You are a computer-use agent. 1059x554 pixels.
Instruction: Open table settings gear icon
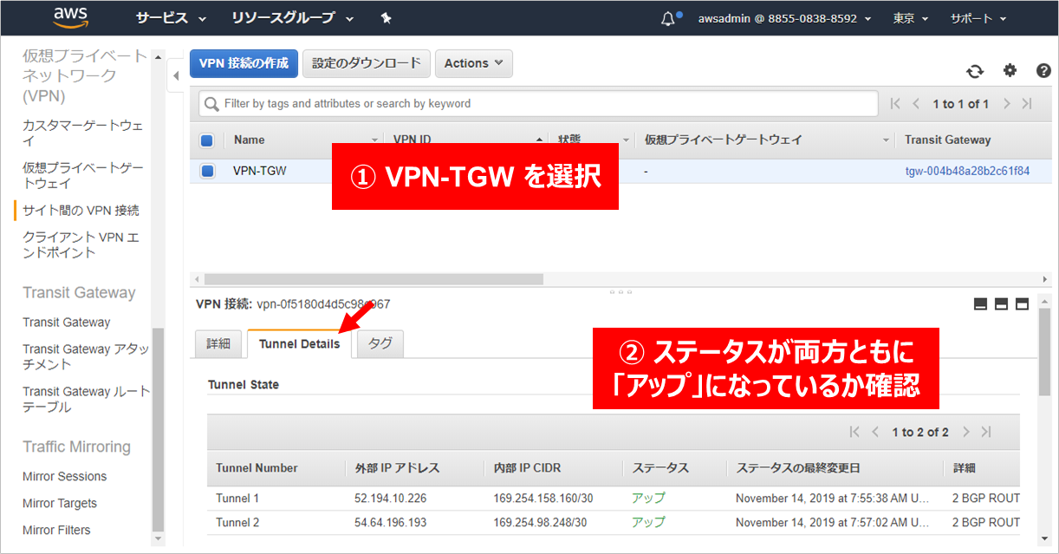tap(1010, 71)
